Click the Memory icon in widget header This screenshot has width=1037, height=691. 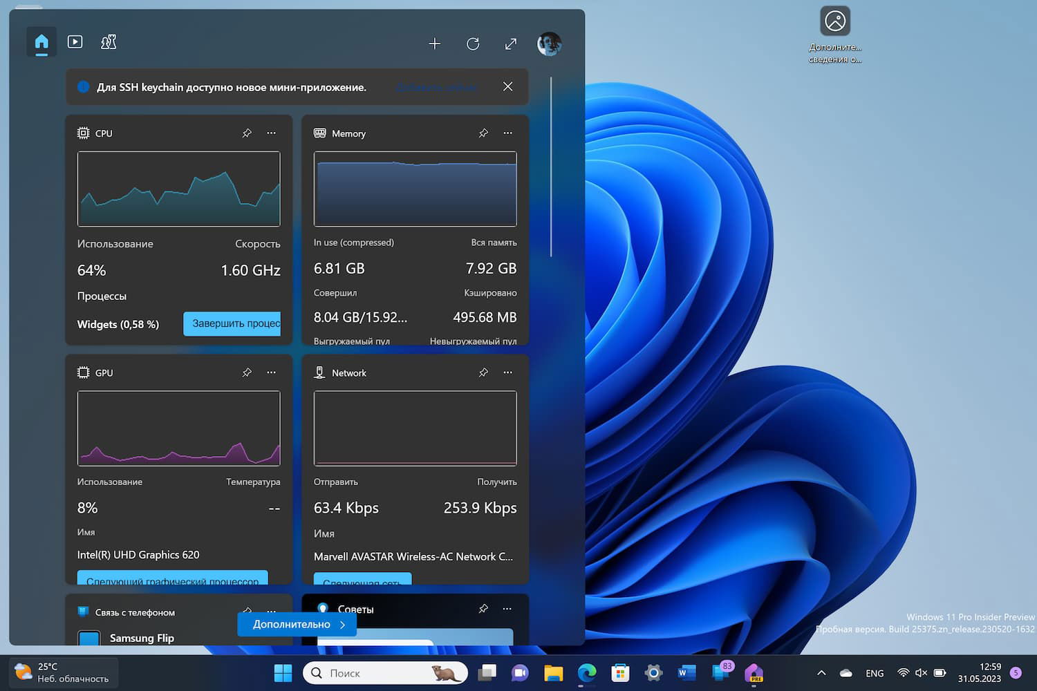(x=320, y=133)
